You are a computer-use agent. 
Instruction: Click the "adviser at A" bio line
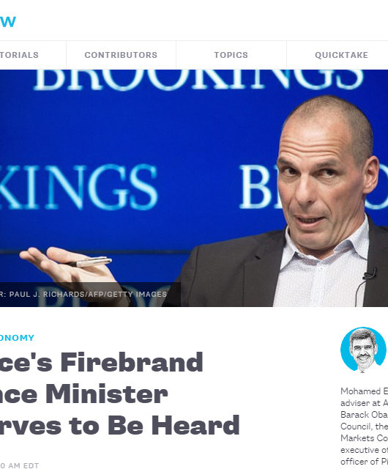pos(364,403)
